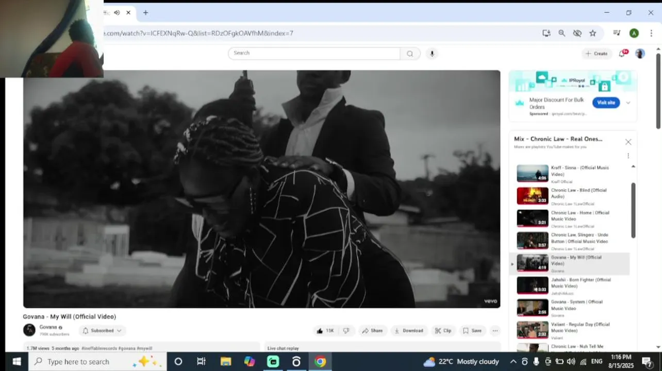Open Action Center notifications icon
The image size is (662, 371).
(x=648, y=362)
